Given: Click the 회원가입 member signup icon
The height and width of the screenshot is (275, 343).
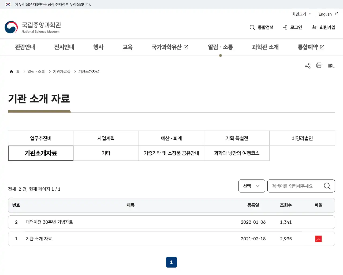Looking at the screenshot, I should tap(323, 27).
